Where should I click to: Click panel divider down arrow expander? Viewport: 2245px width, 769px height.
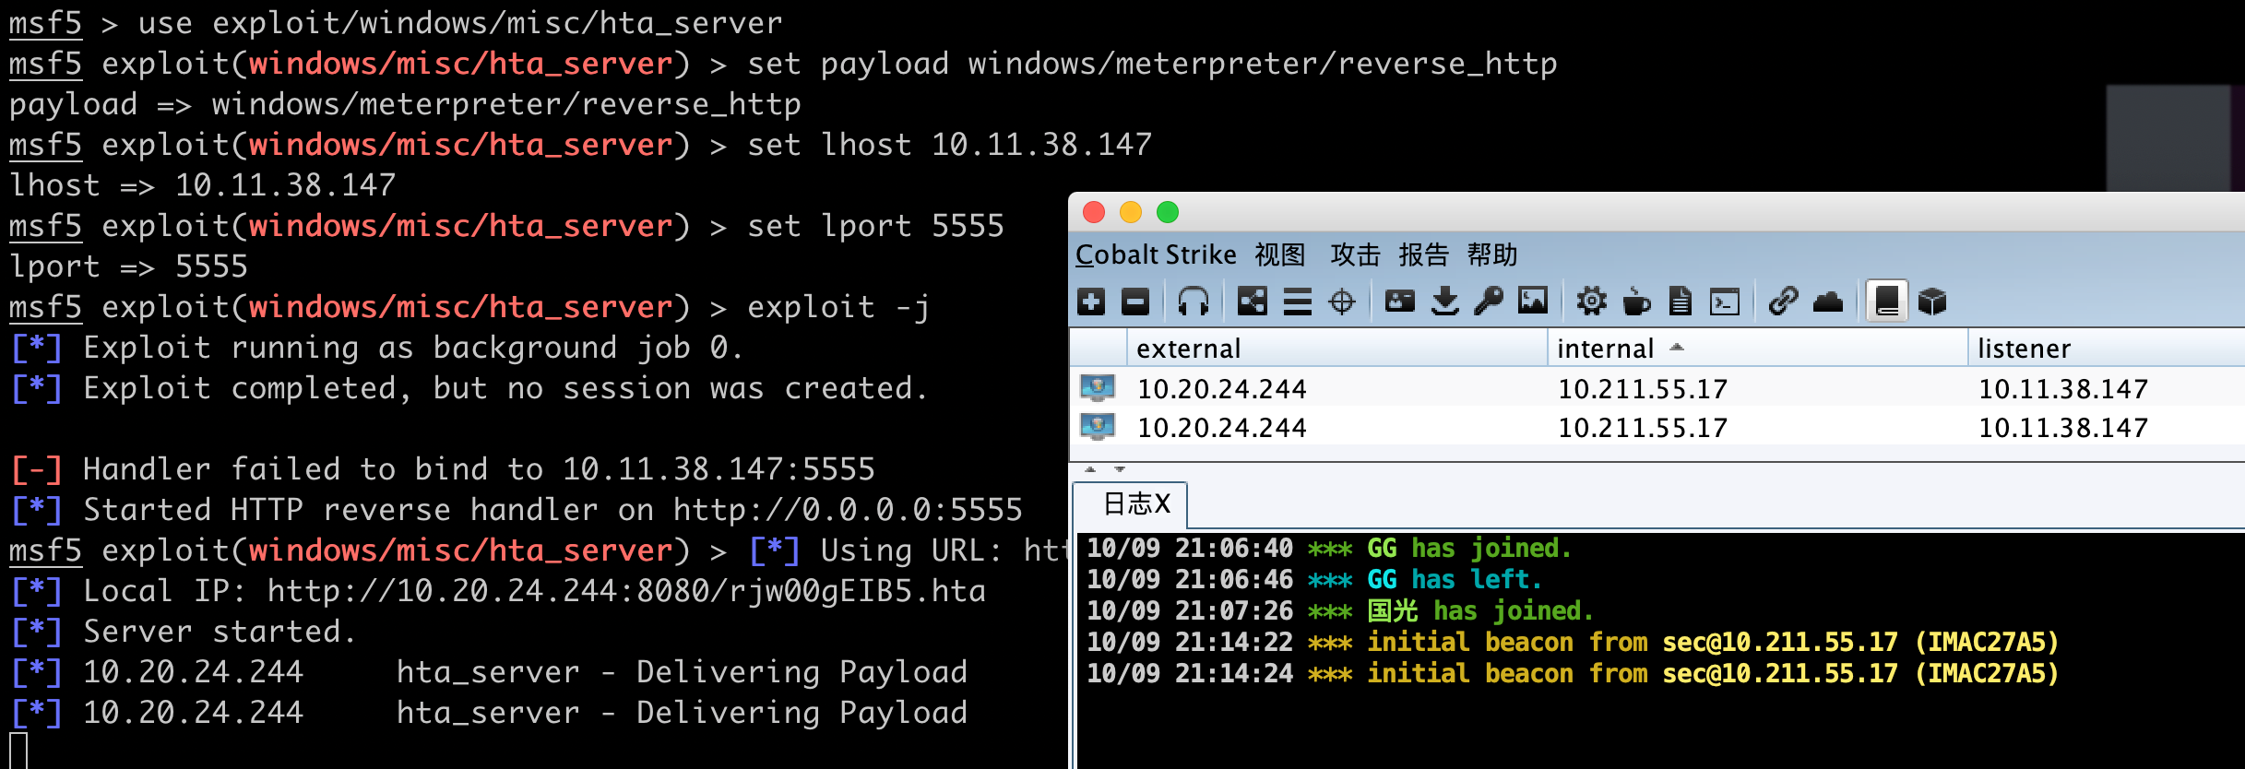pos(1120,469)
